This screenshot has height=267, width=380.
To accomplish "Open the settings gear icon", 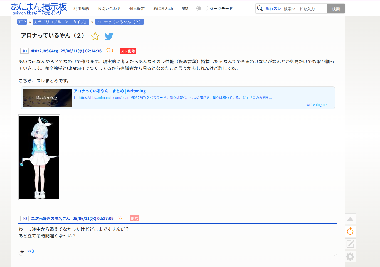I will click(350, 256).
